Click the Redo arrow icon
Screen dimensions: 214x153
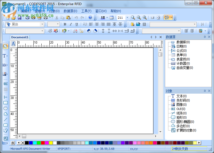[82, 17]
